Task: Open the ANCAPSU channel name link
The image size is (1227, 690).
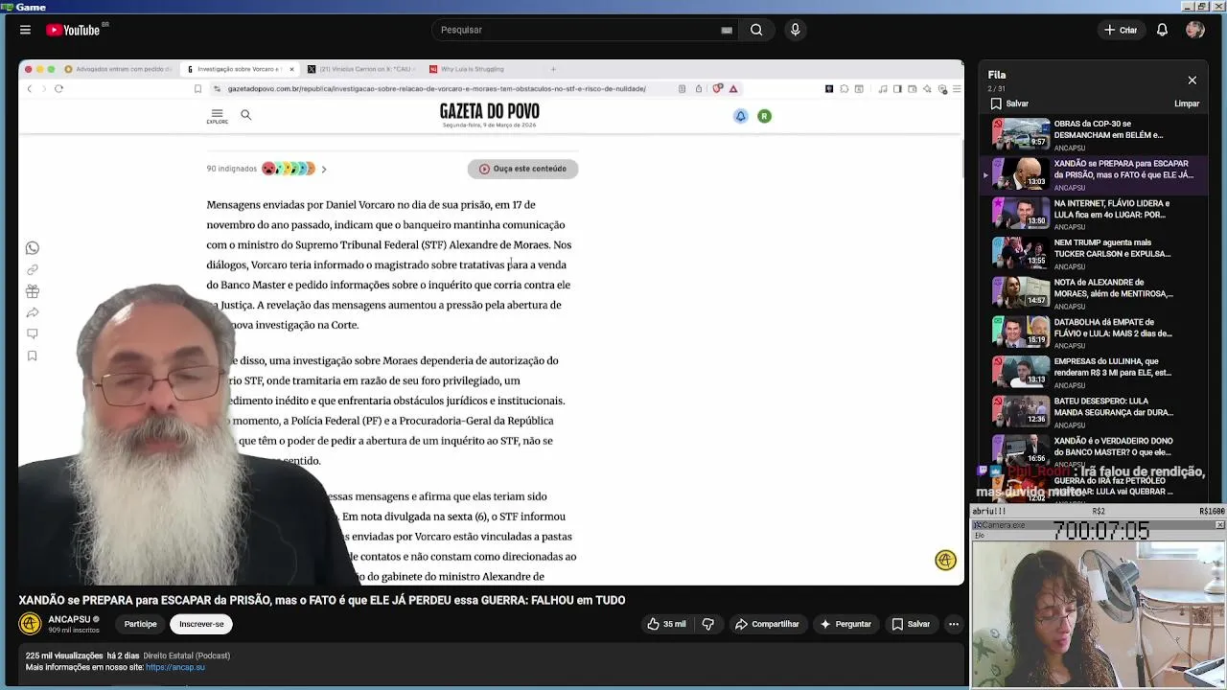Action: [69, 619]
